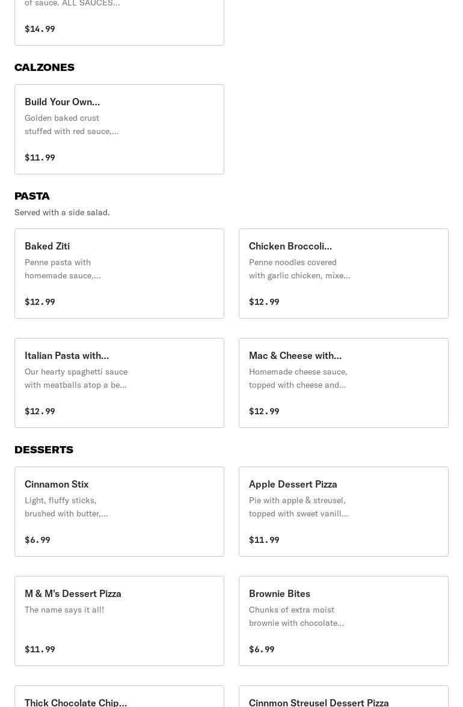
Task: Select the Mac & Cheese pasta card
Action: [343, 383]
